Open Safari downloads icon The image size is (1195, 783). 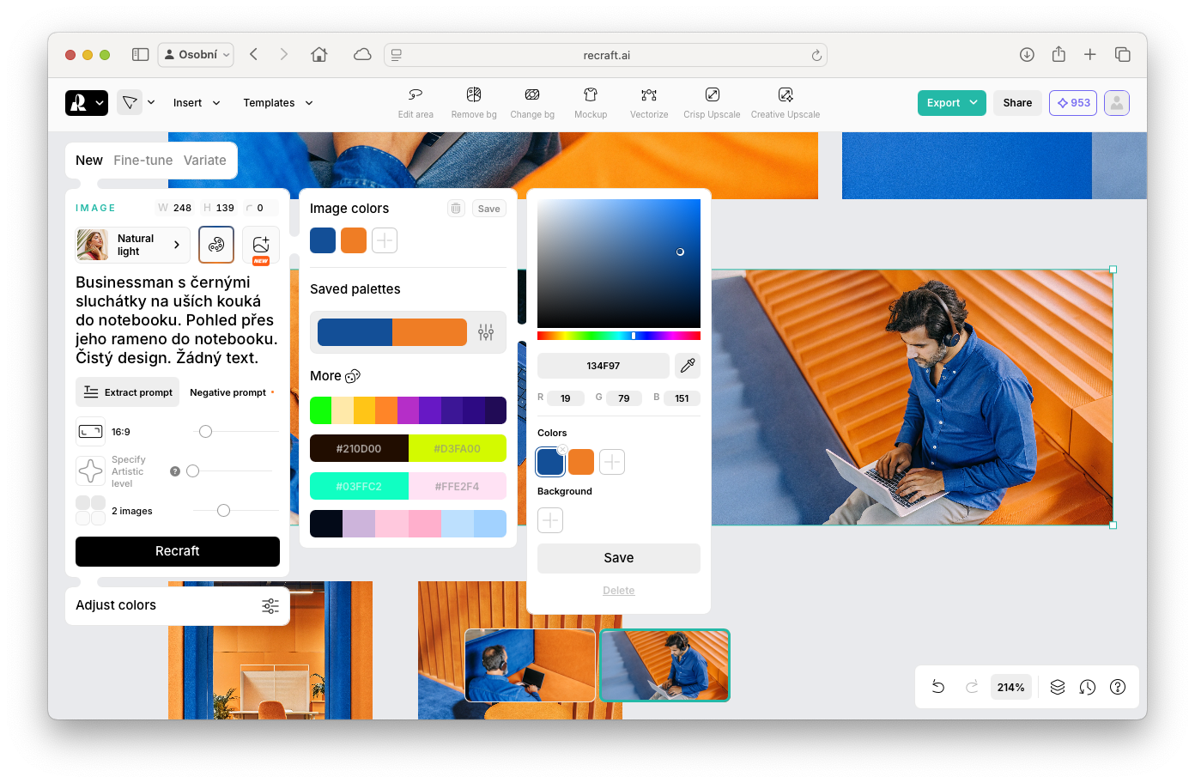tap(1027, 55)
